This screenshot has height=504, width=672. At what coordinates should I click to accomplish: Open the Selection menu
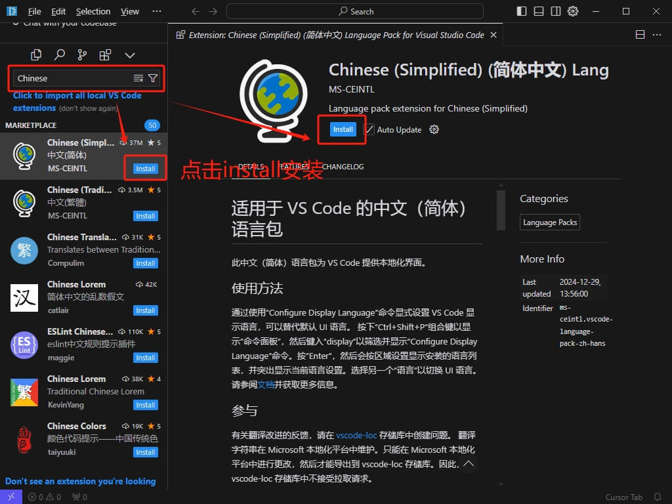tap(93, 12)
